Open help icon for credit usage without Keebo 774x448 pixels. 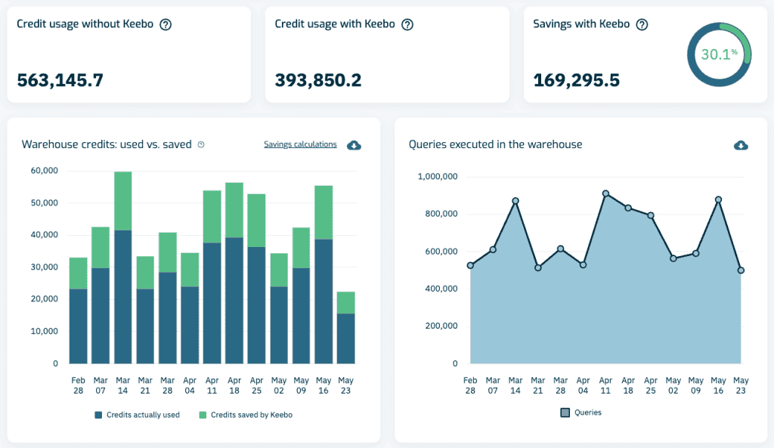[166, 24]
